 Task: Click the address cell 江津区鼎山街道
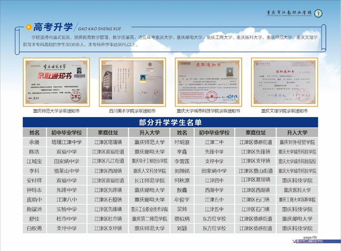click(x=256, y=171)
